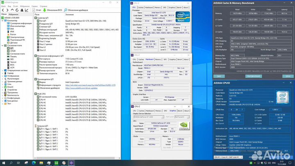
Task: Expand the Операционная система tree node
Action: click(2, 70)
